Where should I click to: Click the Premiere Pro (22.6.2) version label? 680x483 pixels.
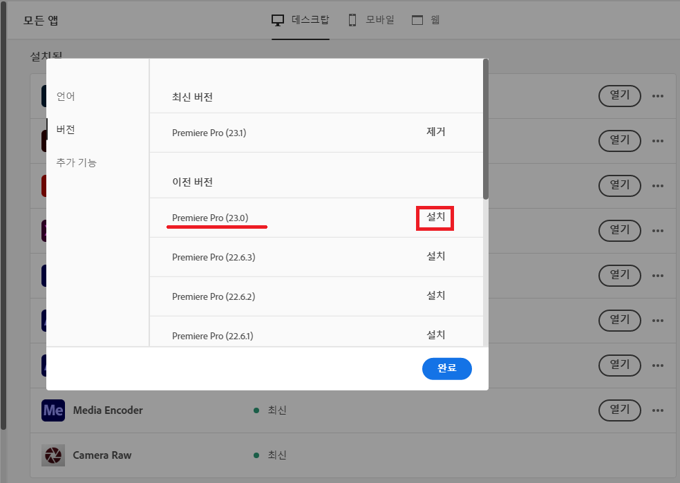point(214,296)
